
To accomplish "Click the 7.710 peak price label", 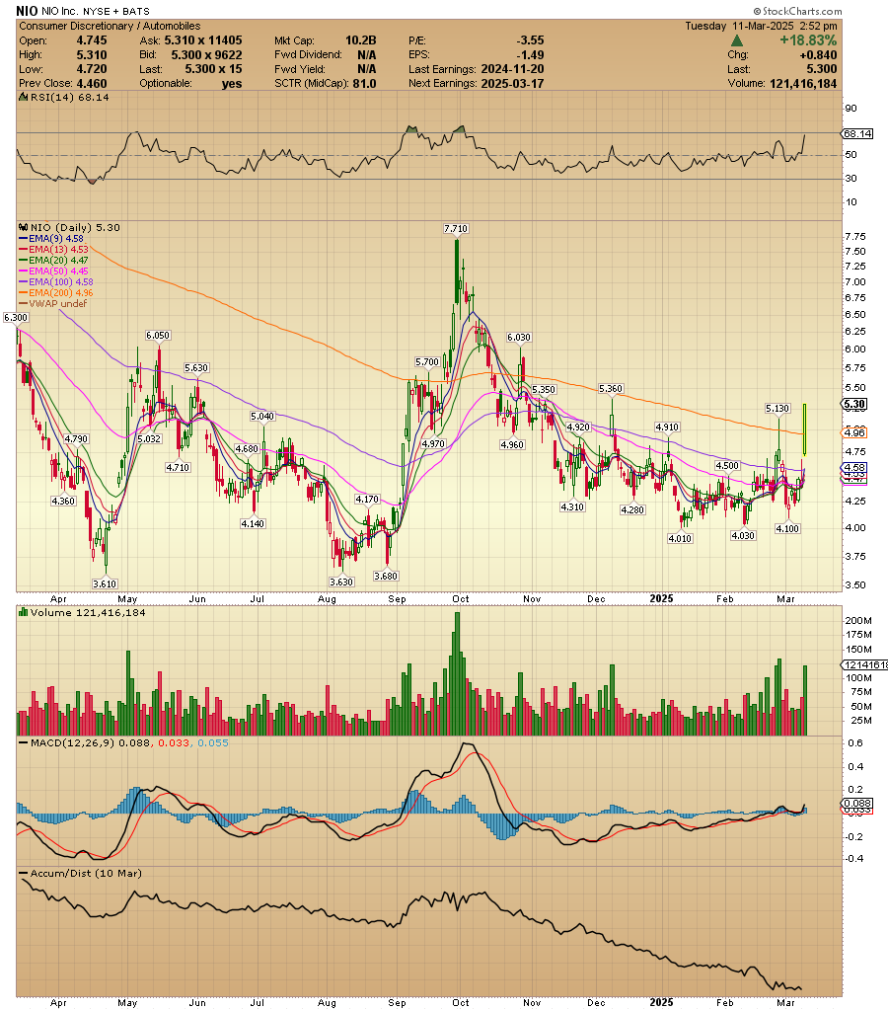I will point(456,229).
